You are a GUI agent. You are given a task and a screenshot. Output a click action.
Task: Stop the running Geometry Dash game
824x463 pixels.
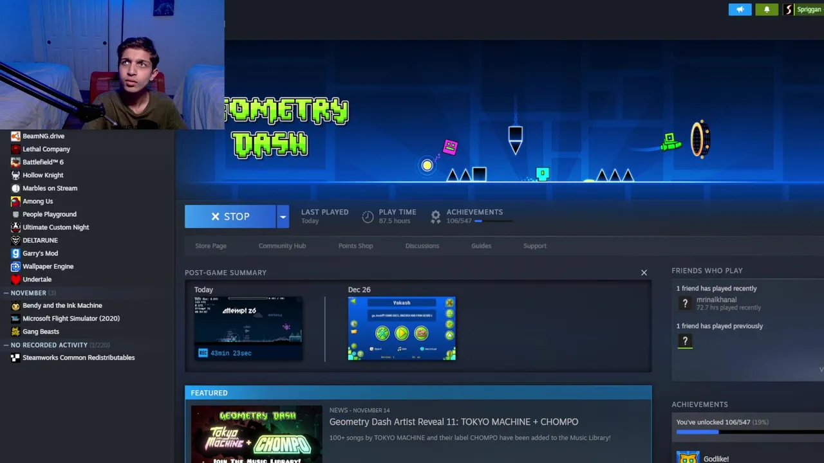click(230, 217)
